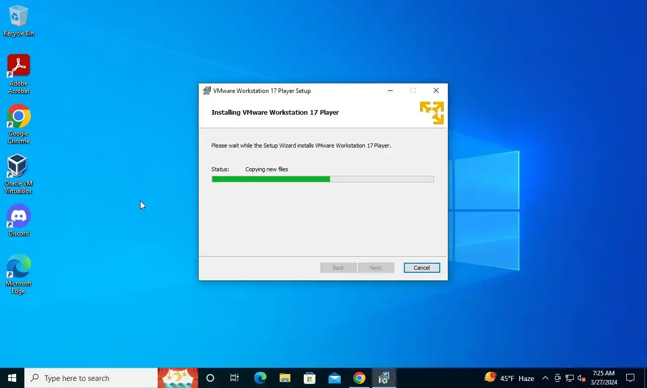
Task: Click the VMware logo in setup header
Action: [432, 113]
